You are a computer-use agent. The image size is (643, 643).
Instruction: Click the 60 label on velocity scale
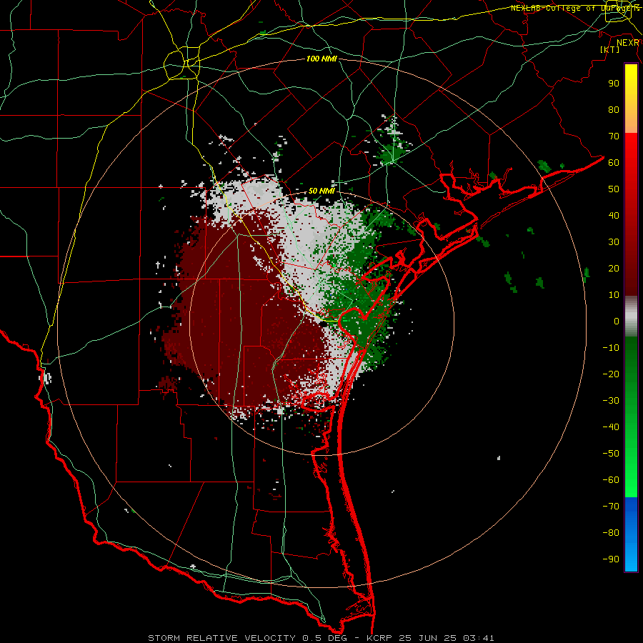point(614,162)
